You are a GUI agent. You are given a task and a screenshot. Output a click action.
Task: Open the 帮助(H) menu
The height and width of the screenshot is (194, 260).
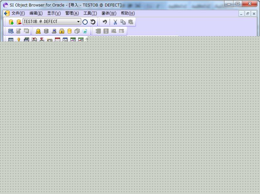pyautogui.click(x=128, y=13)
